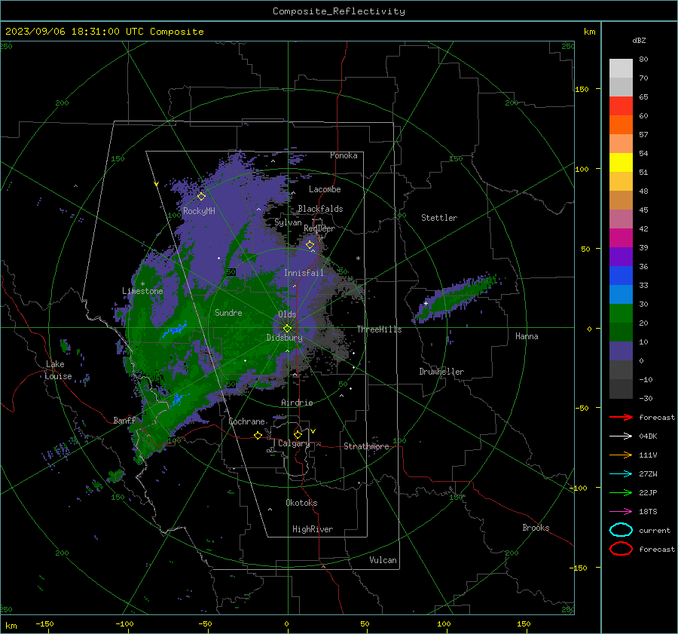678x634 pixels.
Task: Click the ThreeHills label
Action: click(379, 329)
